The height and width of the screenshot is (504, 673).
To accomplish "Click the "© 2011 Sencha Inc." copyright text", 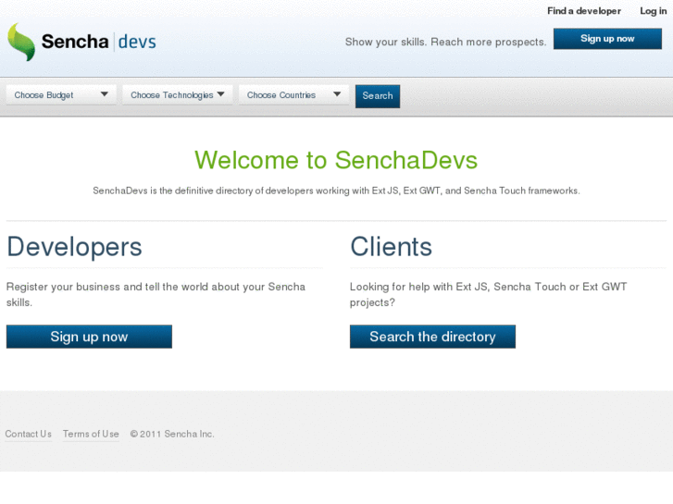I will coord(172,434).
